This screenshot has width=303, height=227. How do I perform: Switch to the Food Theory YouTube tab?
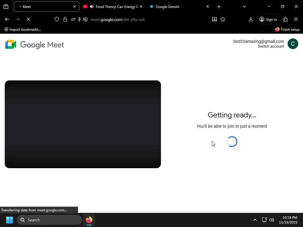click(113, 7)
